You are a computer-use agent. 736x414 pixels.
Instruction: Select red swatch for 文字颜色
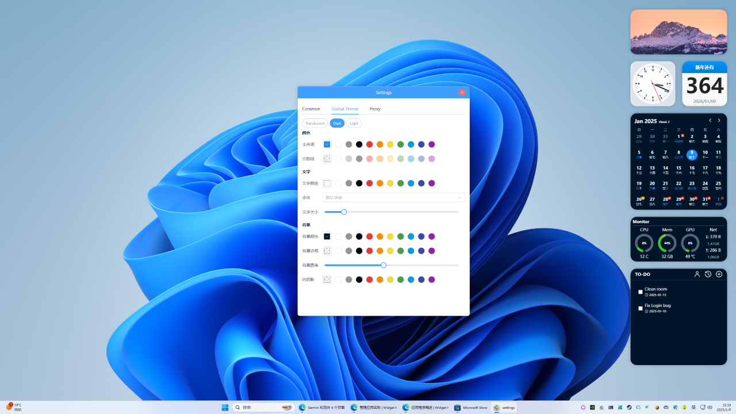(x=369, y=183)
